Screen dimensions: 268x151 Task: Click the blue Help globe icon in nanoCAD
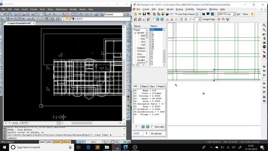point(96,14)
